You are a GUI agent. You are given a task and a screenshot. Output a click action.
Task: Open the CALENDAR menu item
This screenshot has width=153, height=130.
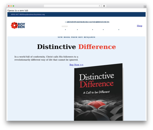pyautogui.click(x=93, y=22)
